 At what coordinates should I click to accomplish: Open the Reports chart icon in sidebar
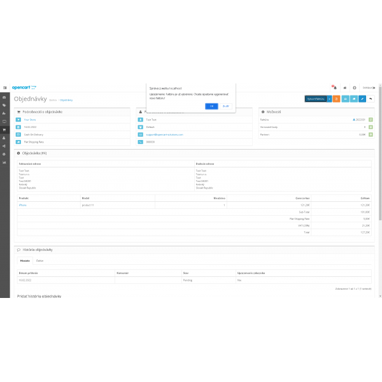4,162
